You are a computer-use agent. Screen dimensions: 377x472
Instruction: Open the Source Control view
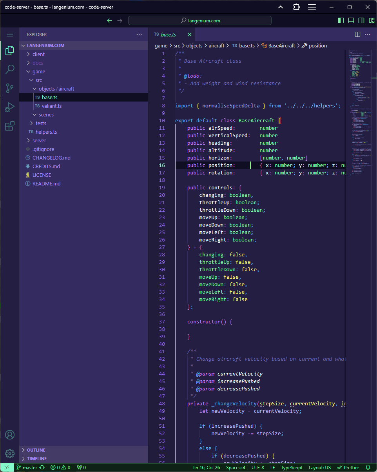tap(10, 88)
